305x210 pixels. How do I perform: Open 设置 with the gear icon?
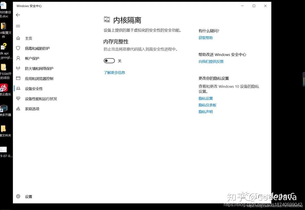[18, 196]
